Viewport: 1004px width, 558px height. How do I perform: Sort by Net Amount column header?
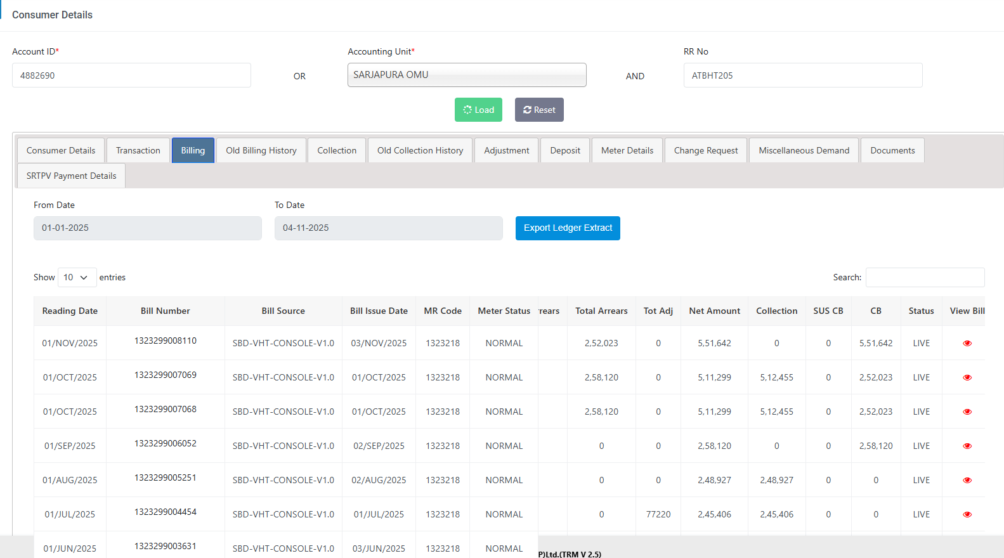coord(714,311)
